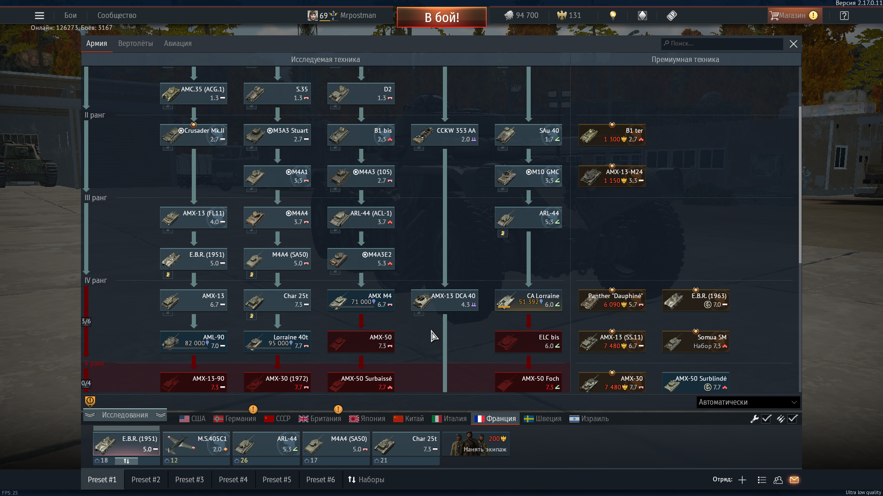Switch to the Армия tab
This screenshot has height=496, width=883.
[97, 44]
